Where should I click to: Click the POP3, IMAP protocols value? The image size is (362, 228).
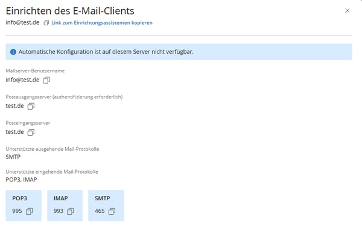tap(21, 180)
